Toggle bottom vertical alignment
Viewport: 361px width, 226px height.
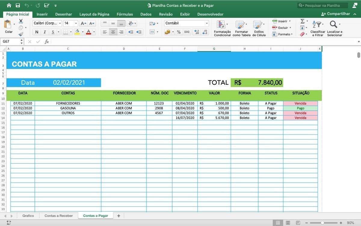pyautogui.click(x=121, y=23)
